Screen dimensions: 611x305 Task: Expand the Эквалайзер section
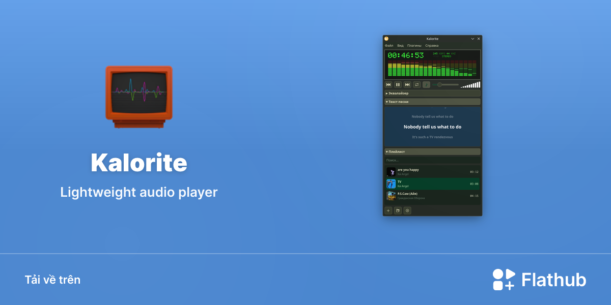432,93
